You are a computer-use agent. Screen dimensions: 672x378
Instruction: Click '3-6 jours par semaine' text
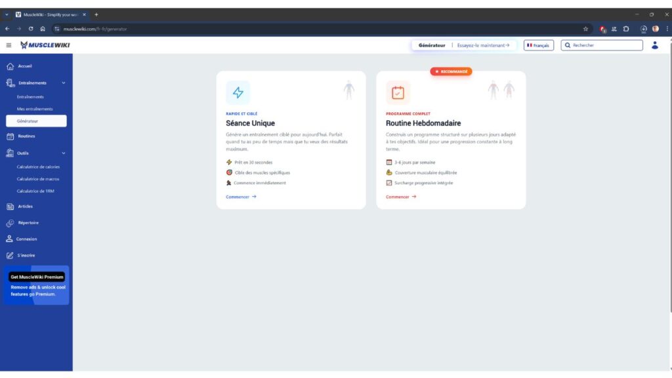coord(415,163)
